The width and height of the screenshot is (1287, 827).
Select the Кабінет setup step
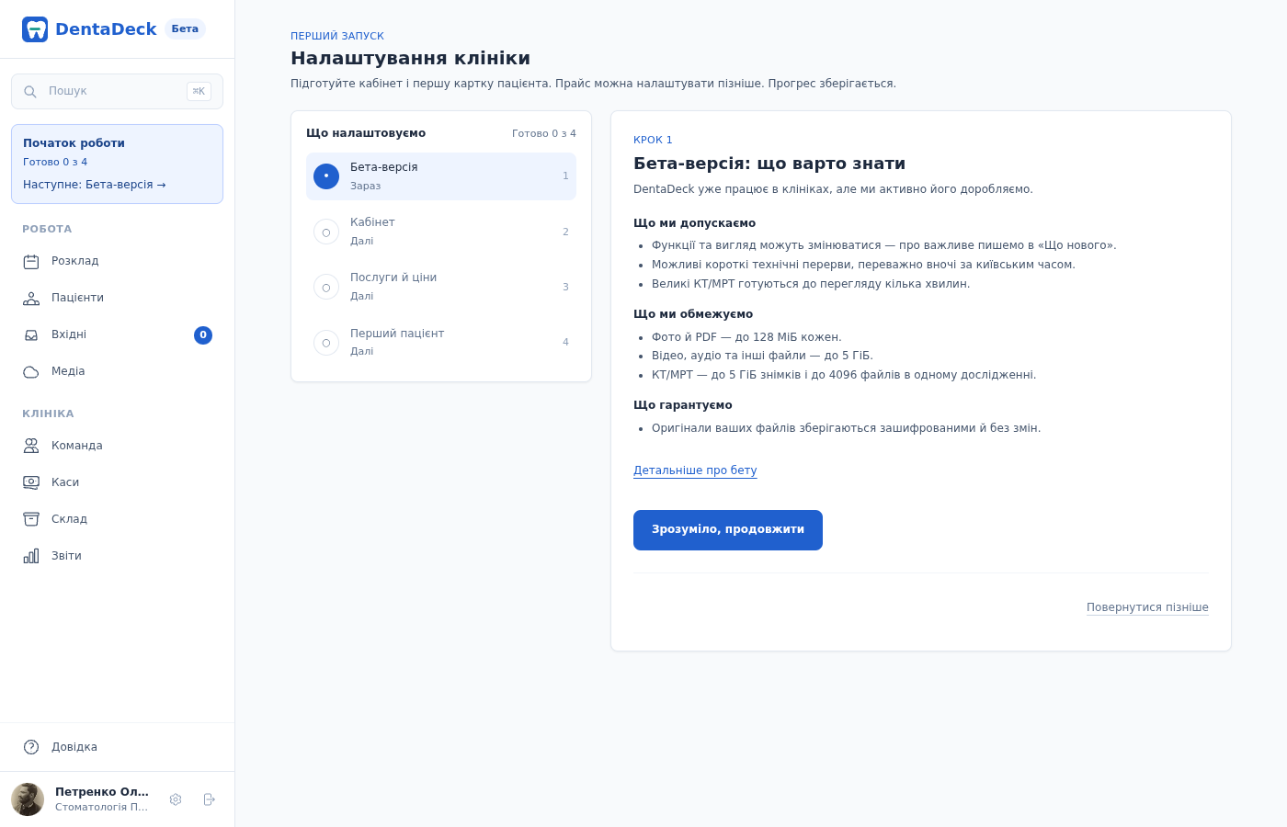click(x=441, y=232)
